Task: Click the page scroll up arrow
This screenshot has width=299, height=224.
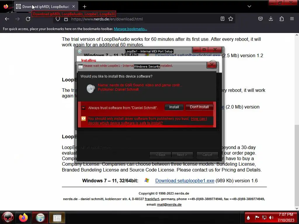Action: [x=297, y=35]
